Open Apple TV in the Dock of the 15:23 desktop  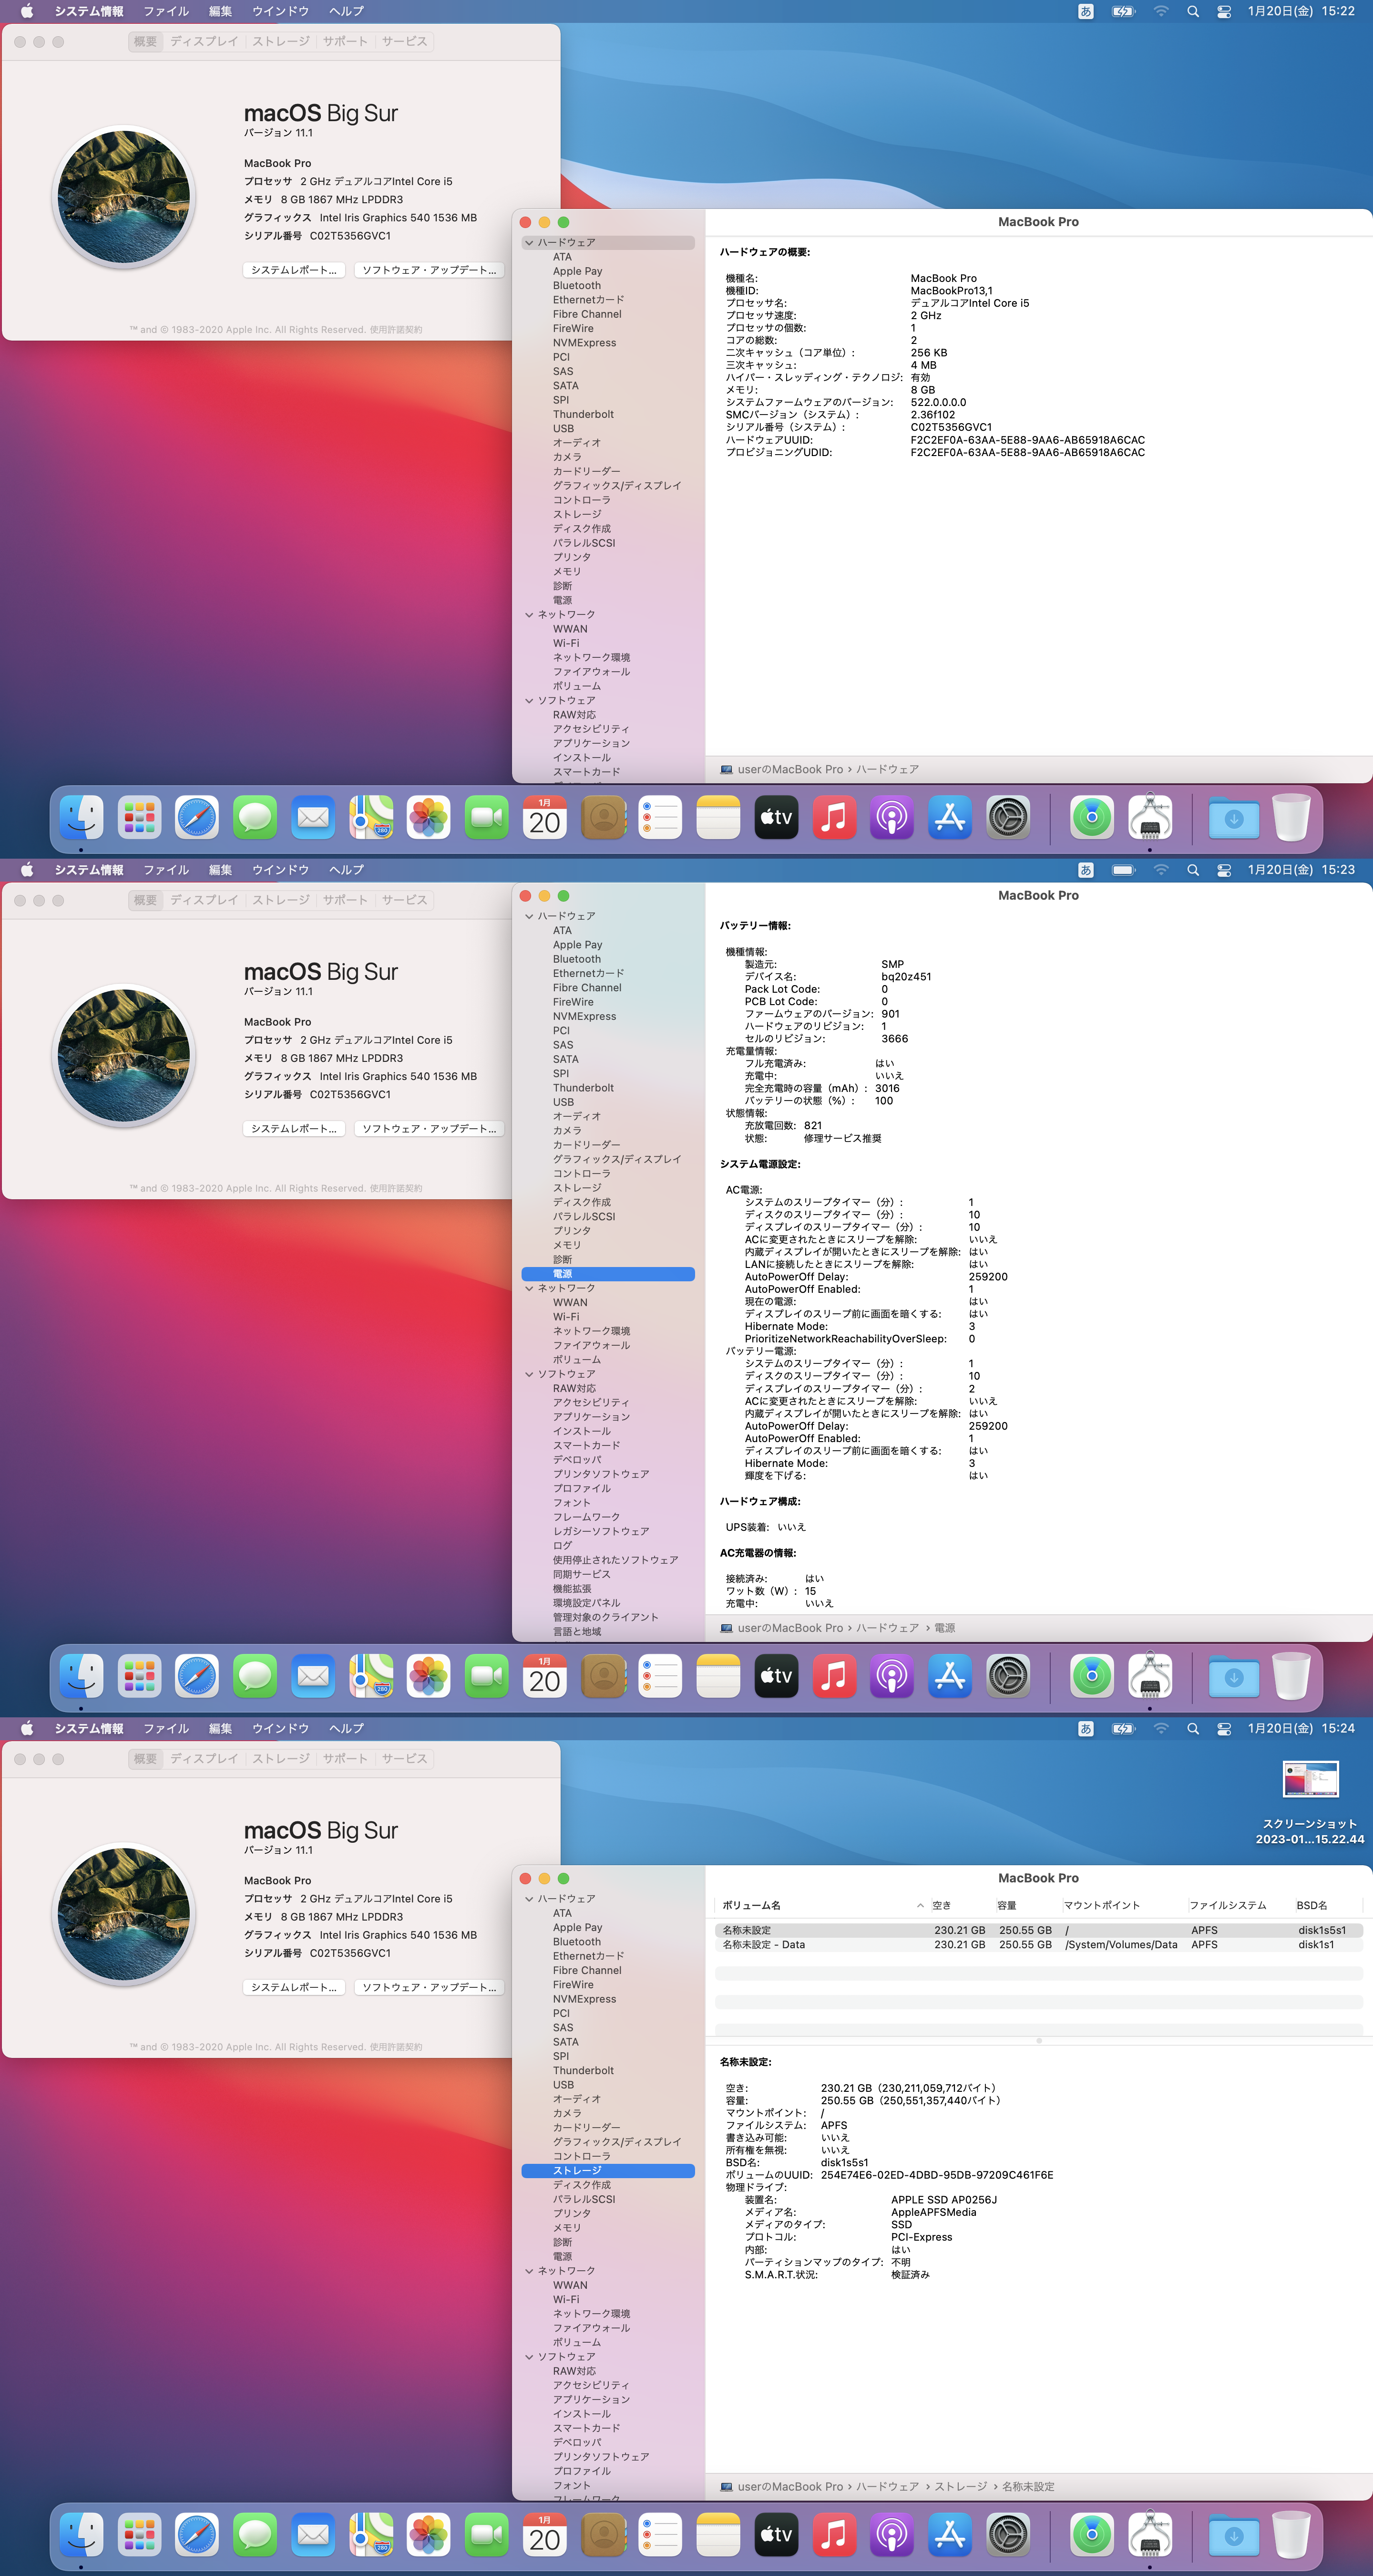[x=777, y=1677]
